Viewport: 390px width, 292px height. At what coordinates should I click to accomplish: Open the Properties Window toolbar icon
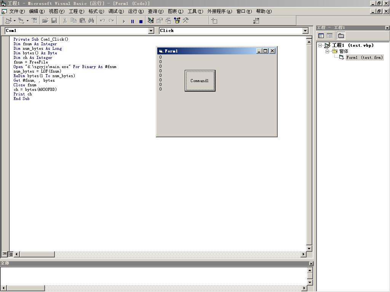[160, 21]
